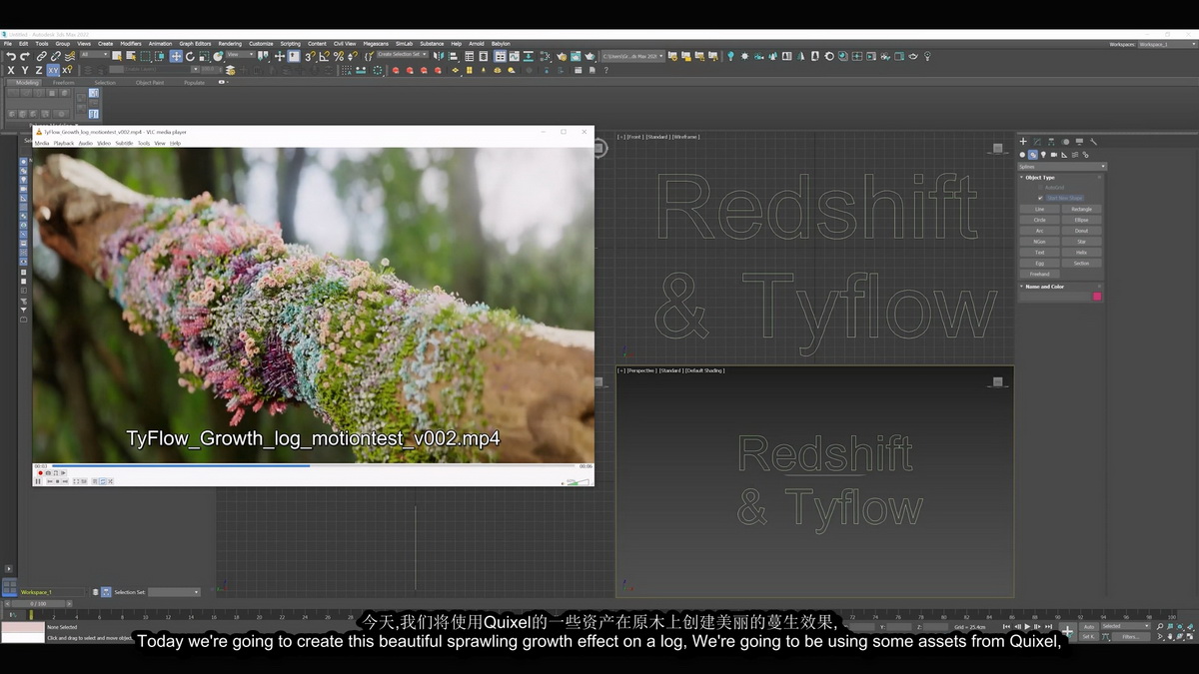Viewport: 1199px width, 674px height.
Task: Open the Splines category dropdown
Action: [1062, 167]
